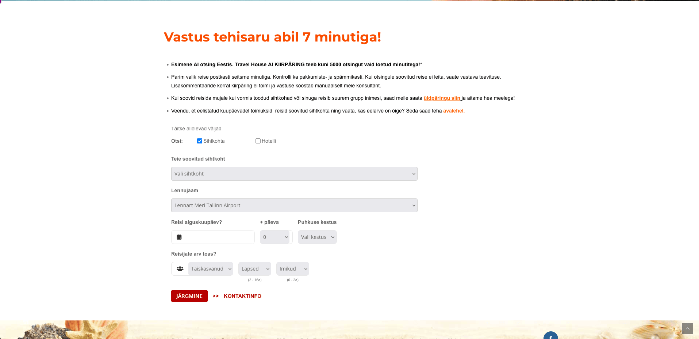Go to the KONTAKTINFO step
The image size is (699, 339).
pyautogui.click(x=242, y=296)
